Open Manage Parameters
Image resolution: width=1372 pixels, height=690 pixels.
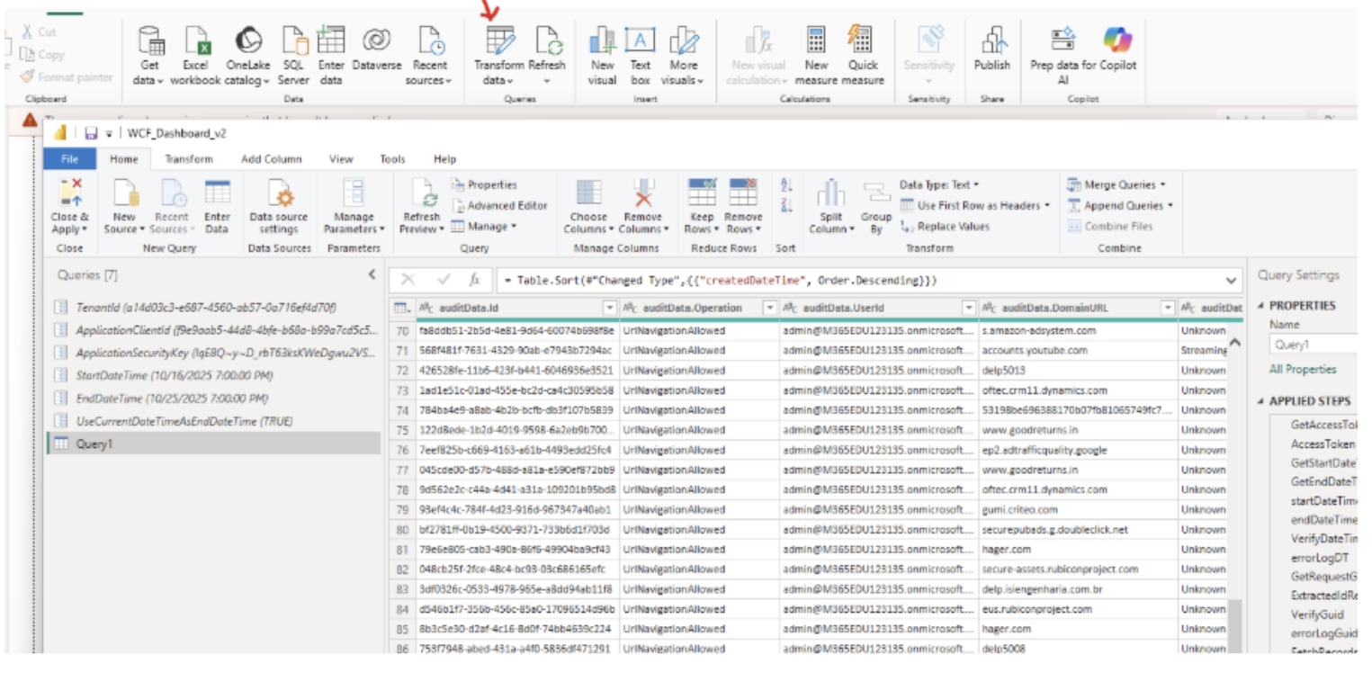tap(355, 207)
